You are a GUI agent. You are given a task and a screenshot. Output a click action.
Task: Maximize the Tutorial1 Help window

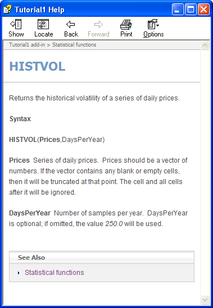[191, 9]
